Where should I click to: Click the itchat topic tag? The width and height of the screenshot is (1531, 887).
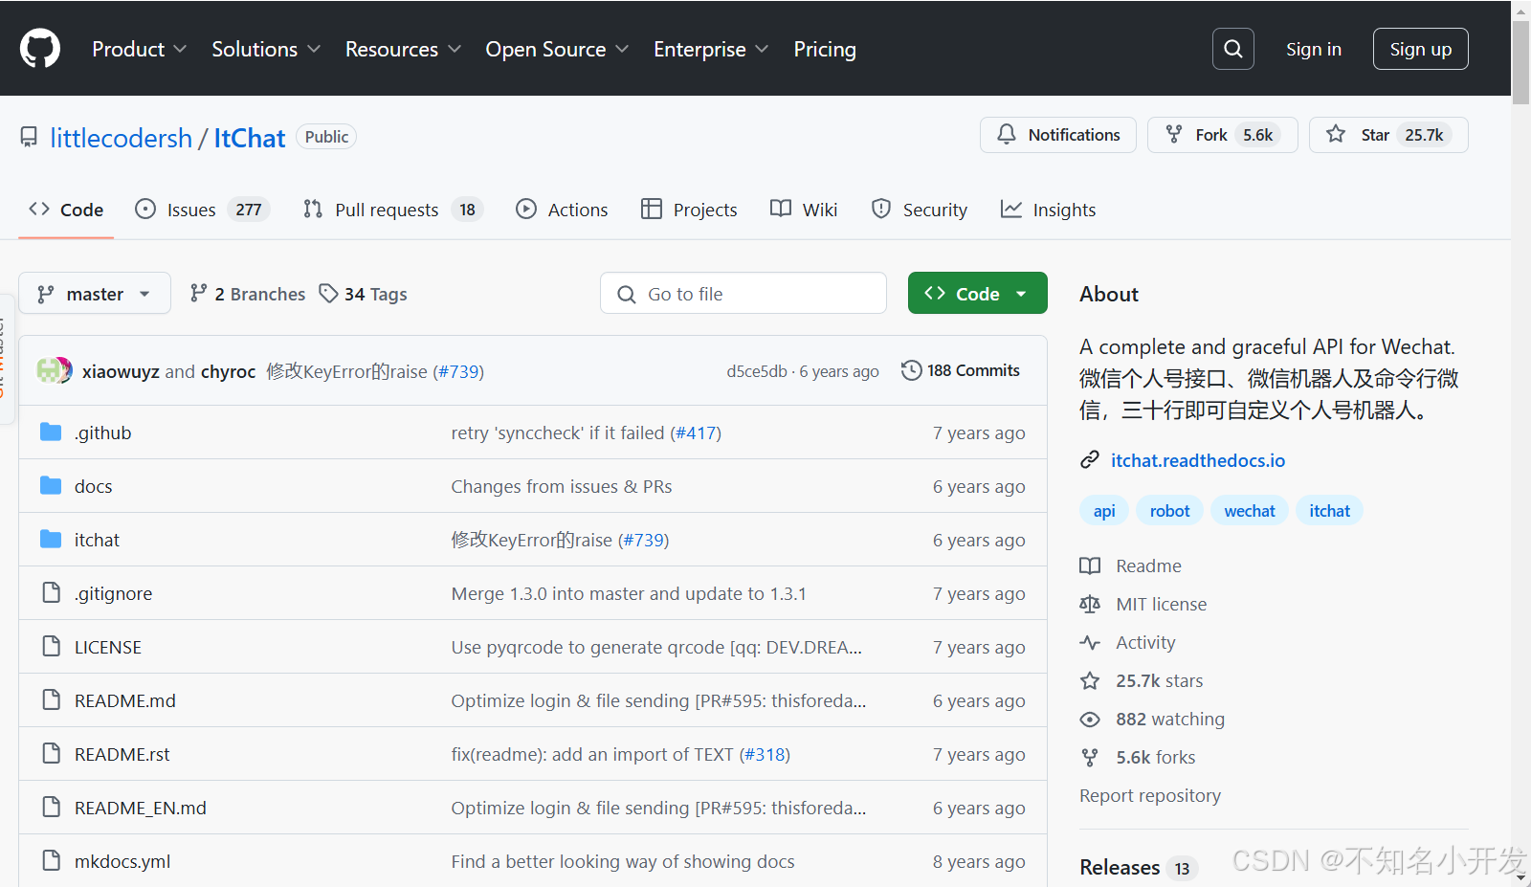1329,511
